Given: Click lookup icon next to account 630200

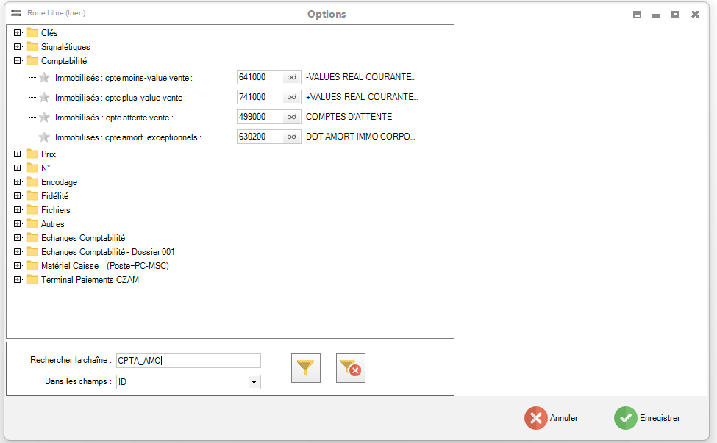Looking at the screenshot, I should pos(292,137).
